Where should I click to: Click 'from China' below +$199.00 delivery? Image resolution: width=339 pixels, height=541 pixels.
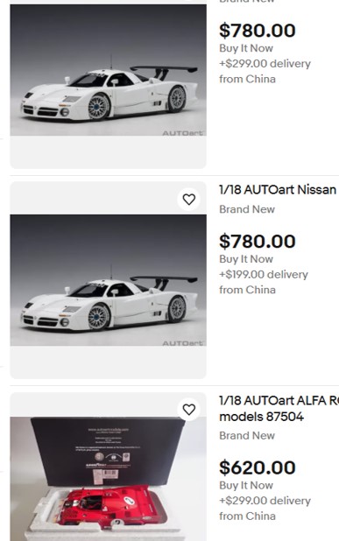(x=248, y=290)
